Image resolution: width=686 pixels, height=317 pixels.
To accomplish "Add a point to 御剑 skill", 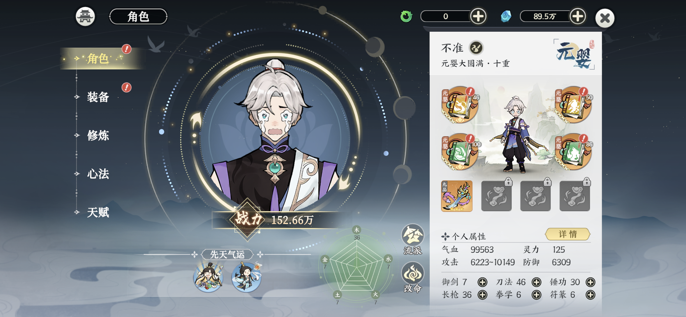I will tap(482, 282).
